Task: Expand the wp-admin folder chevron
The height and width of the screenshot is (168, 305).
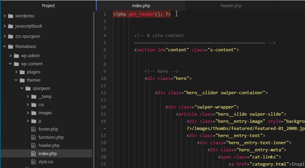Action: (x=11, y=55)
